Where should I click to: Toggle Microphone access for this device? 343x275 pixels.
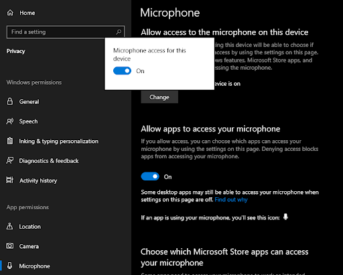pyautogui.click(x=122, y=71)
